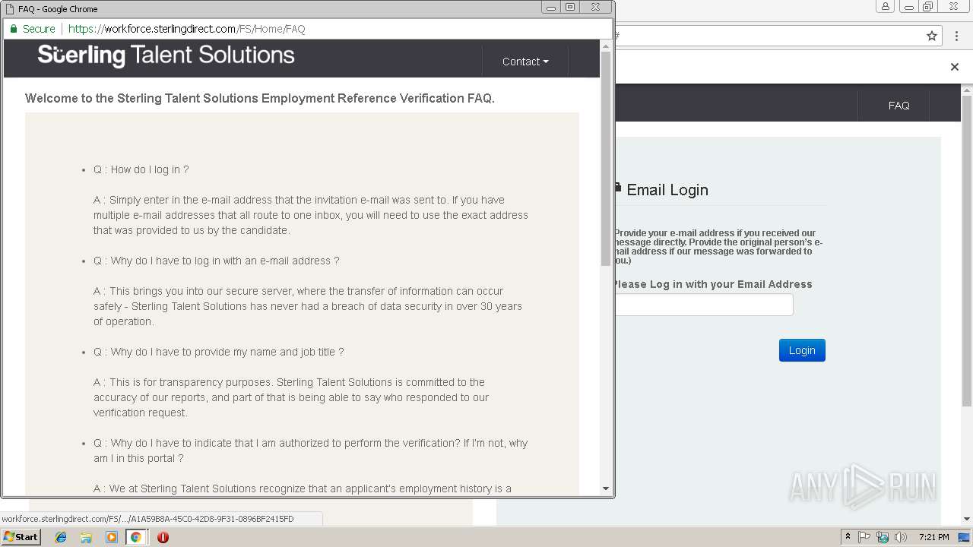The width and height of the screenshot is (973, 547).
Task: Bookmark page with star icon
Action: point(932,36)
